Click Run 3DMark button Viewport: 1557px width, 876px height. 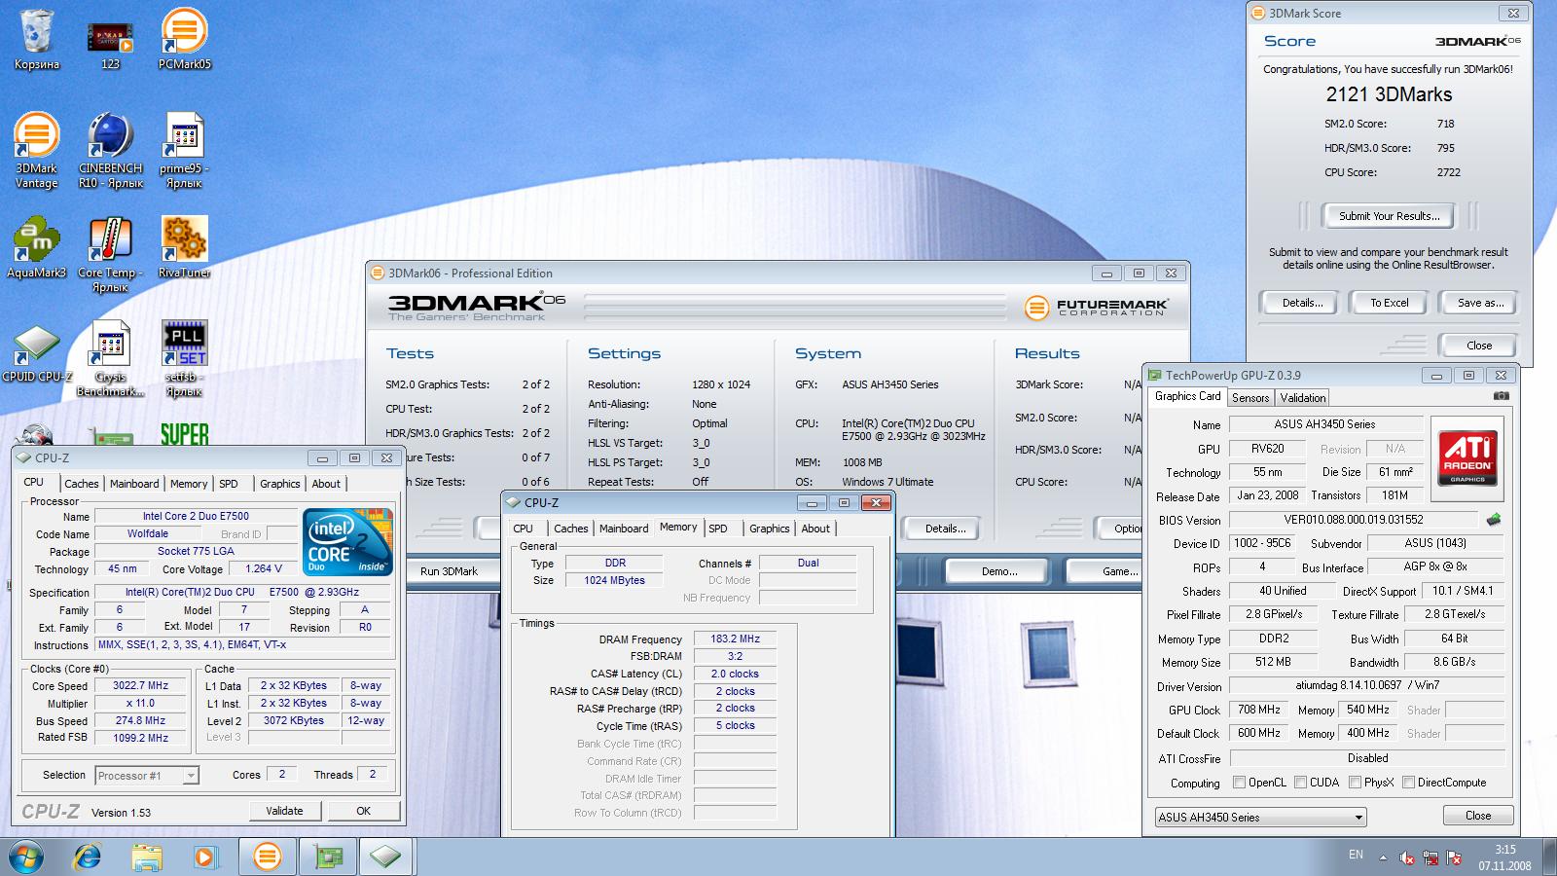(449, 571)
